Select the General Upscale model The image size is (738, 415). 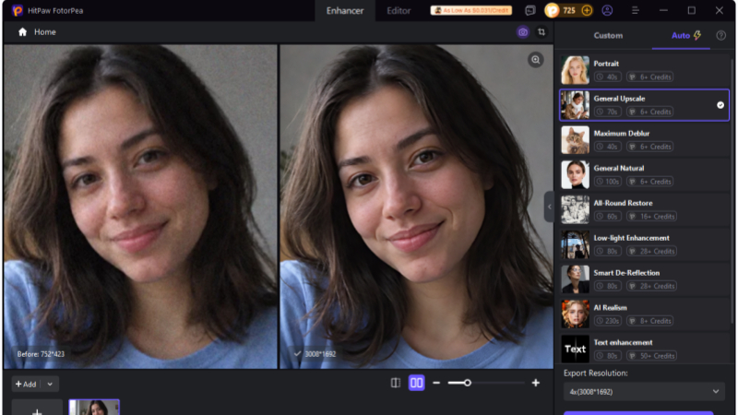click(x=644, y=105)
